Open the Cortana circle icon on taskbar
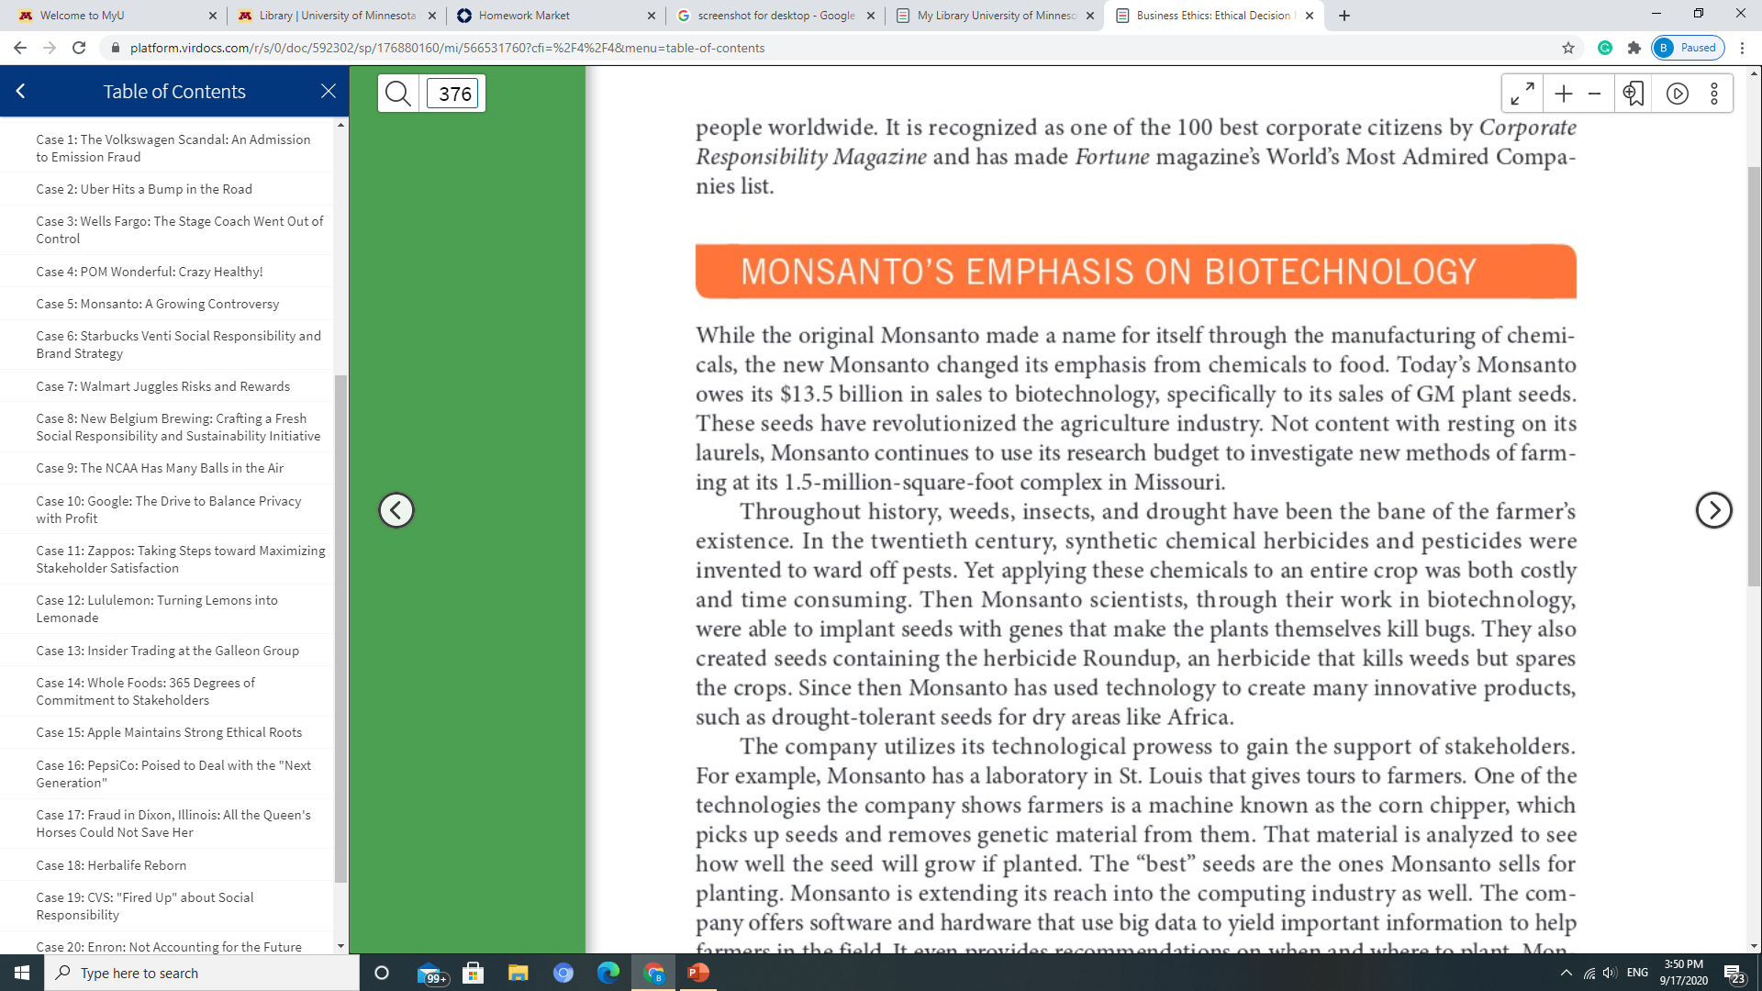The height and width of the screenshot is (991, 1762). coord(383,973)
